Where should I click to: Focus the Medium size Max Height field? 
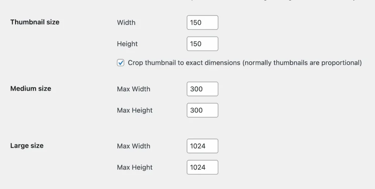tap(202, 110)
